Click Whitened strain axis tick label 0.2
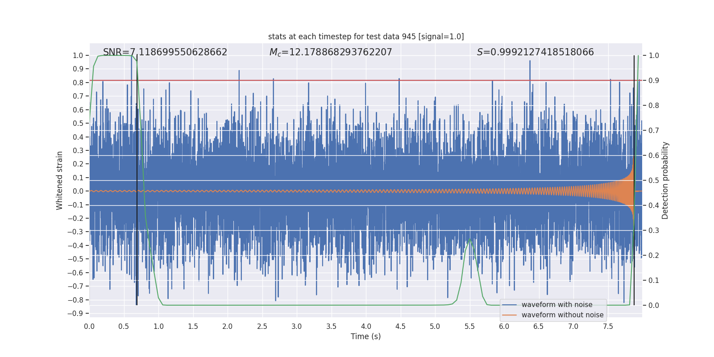Image resolution: width=714 pixels, height=357 pixels. click(x=78, y=164)
